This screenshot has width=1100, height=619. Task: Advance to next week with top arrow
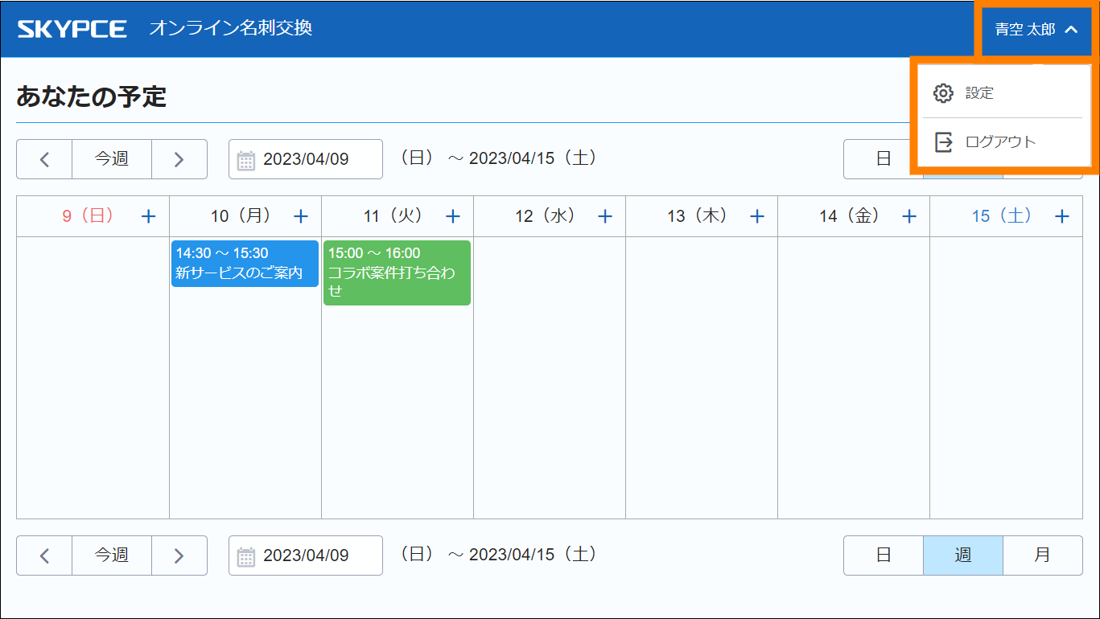(x=179, y=159)
